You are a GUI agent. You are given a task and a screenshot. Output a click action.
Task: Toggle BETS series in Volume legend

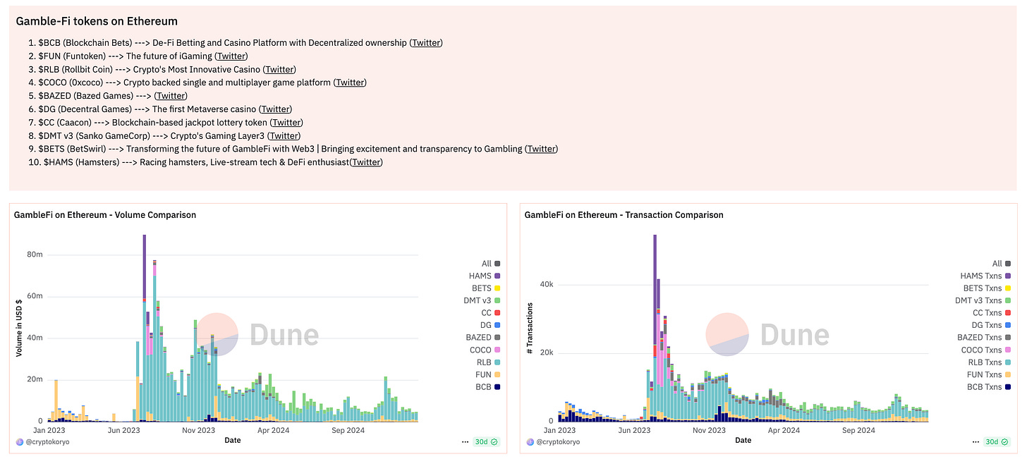486,288
